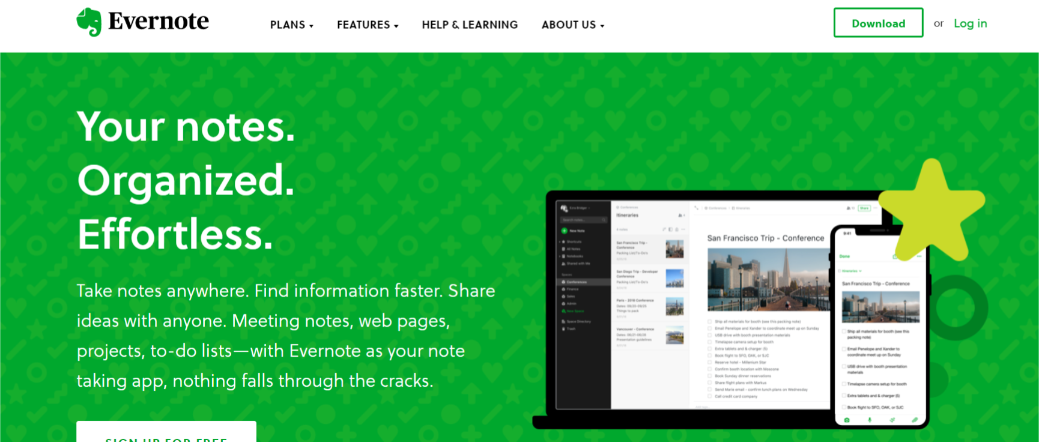The width and height of the screenshot is (1039, 442).
Task: Click the phone app mockup image
Action: coord(880,325)
